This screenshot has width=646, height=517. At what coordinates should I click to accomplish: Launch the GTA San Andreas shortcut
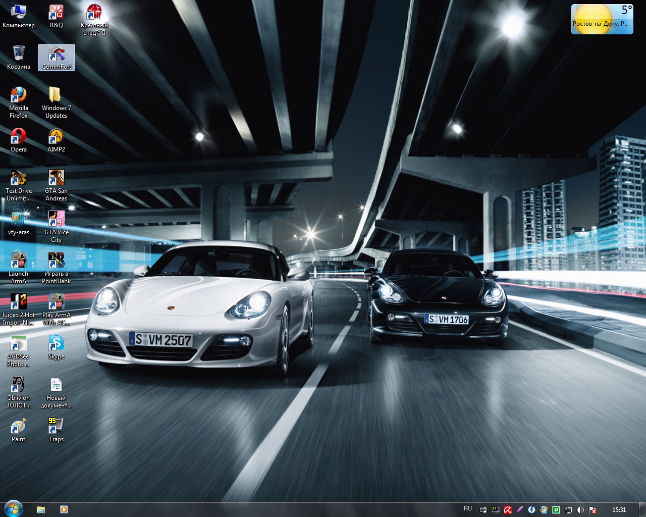[x=56, y=185]
